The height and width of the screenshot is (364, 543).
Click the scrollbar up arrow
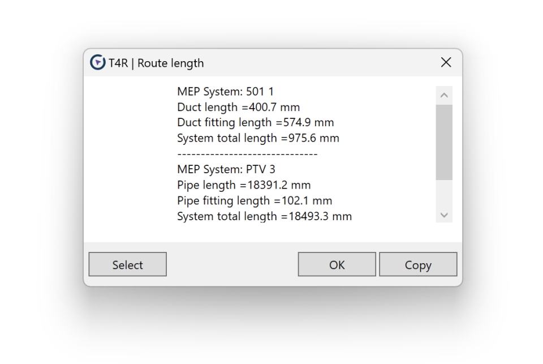tap(444, 95)
